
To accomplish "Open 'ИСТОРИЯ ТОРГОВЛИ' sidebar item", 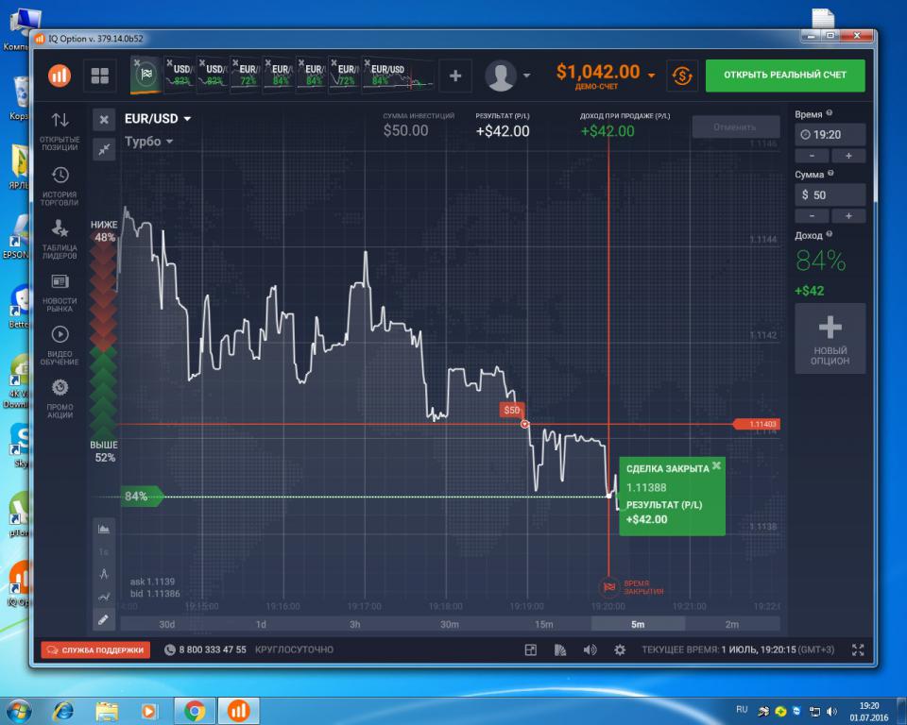I will [x=60, y=186].
